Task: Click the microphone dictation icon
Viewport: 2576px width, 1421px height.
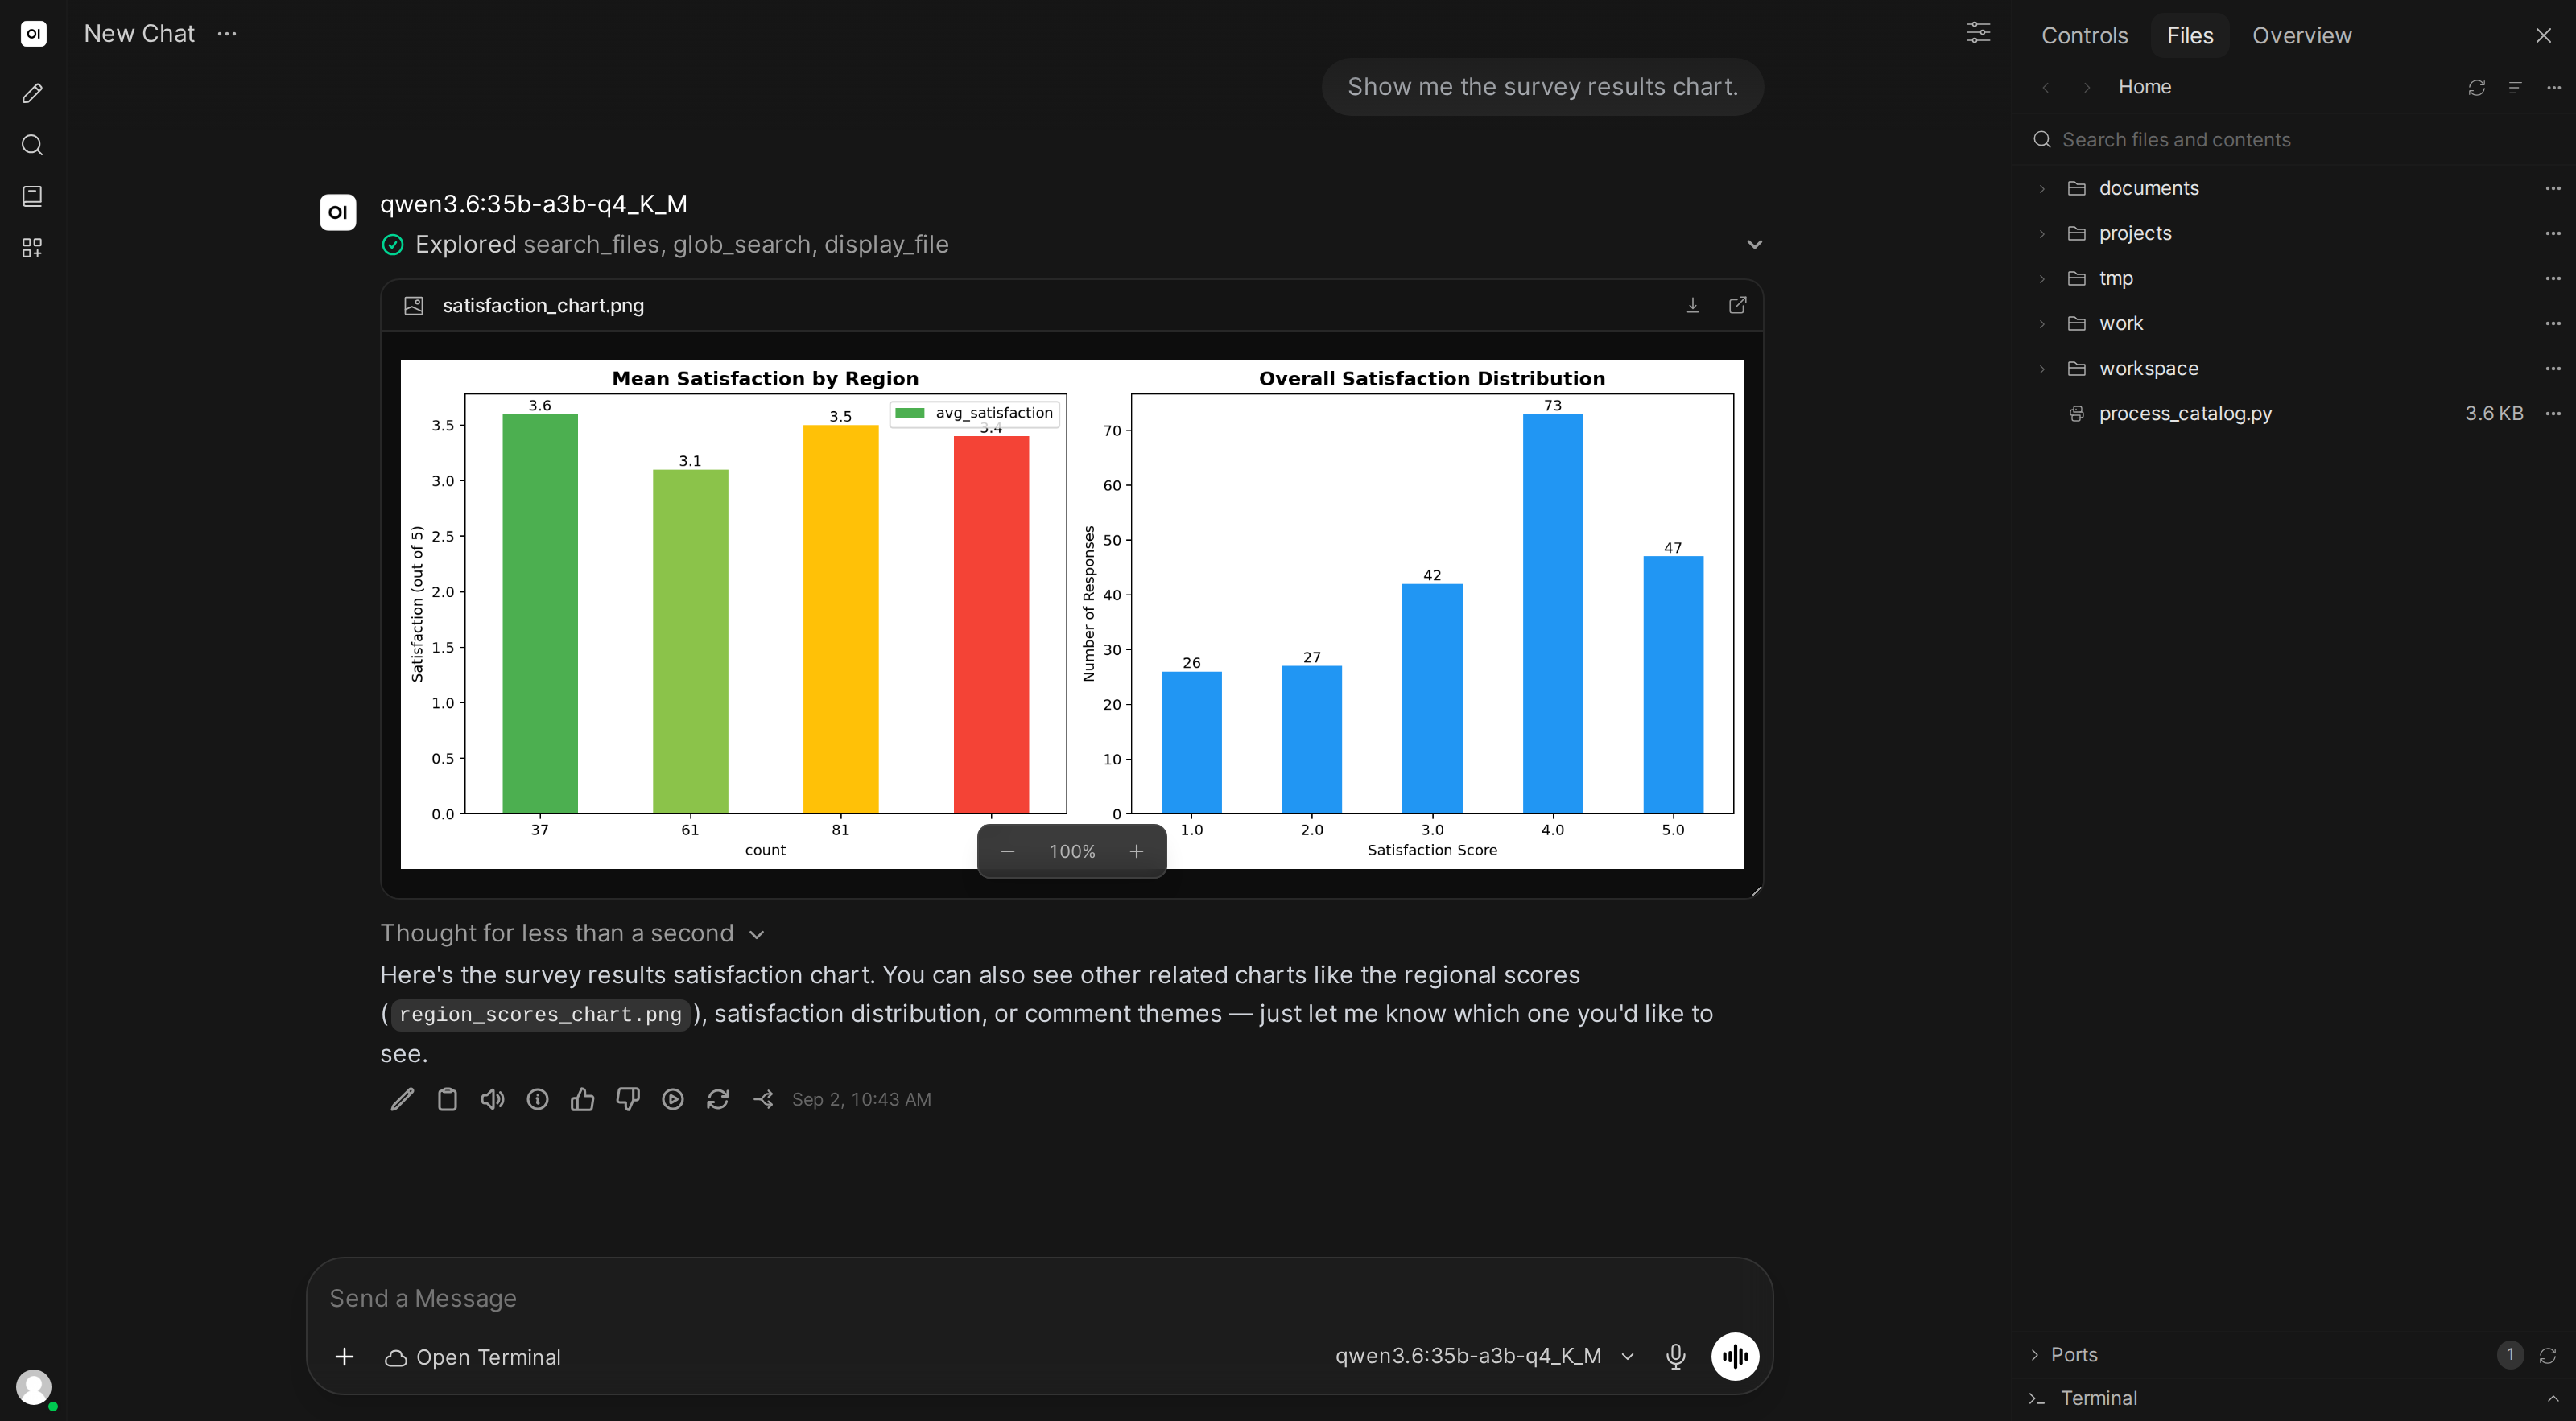Action: click(x=1676, y=1356)
